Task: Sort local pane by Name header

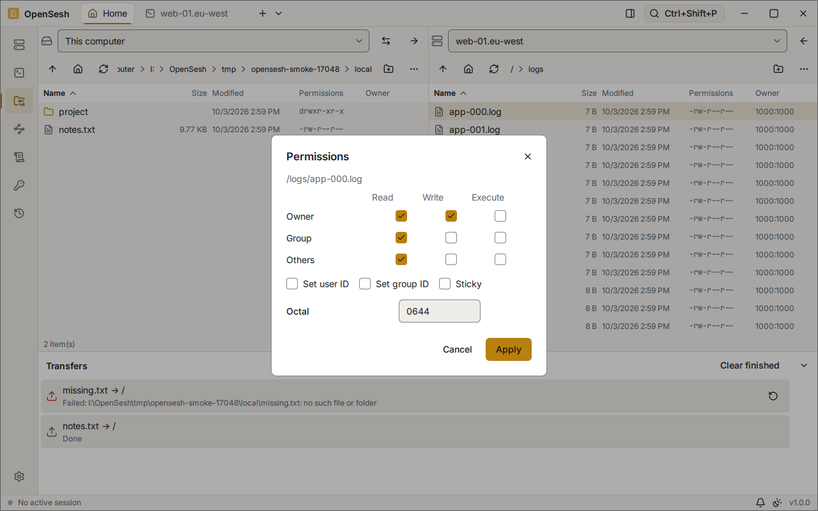Action: pyautogui.click(x=59, y=93)
